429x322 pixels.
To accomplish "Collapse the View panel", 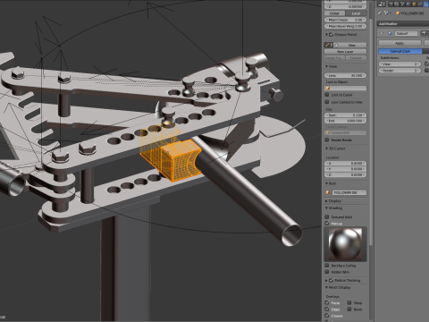I will 326,66.
